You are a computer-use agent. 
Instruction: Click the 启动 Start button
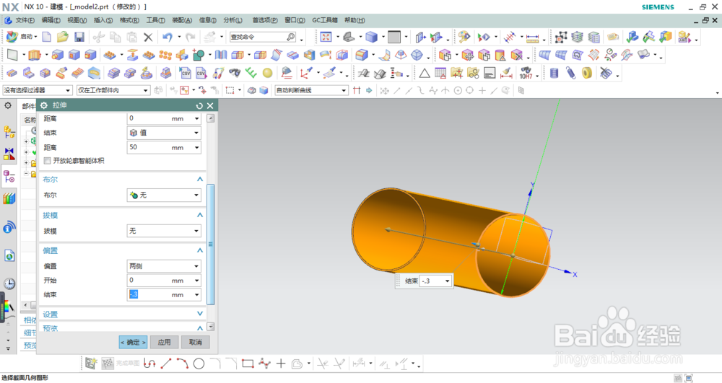pyautogui.click(x=22, y=37)
